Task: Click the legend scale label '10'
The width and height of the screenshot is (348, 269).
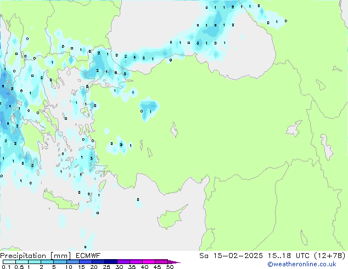Action: [69, 267]
